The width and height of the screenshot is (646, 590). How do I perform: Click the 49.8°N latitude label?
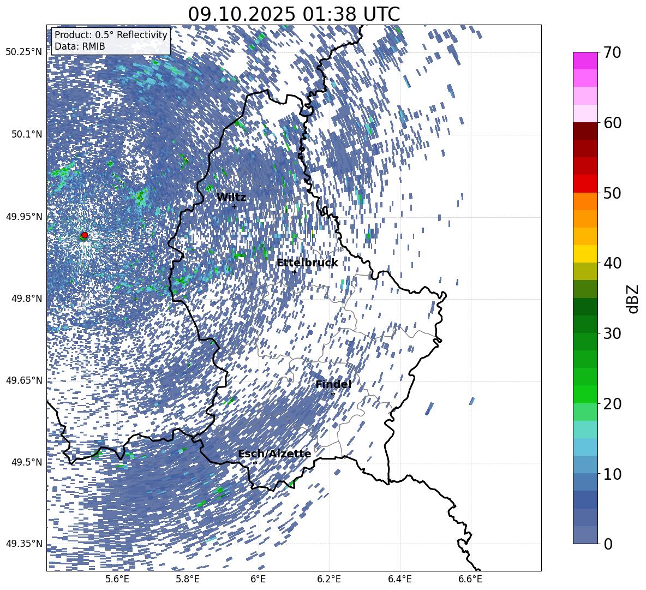coord(27,299)
